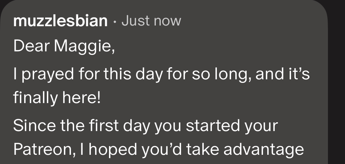The image size is (345, 164).
Task: Click the line "Since the first day you started your"
Action: (146, 125)
